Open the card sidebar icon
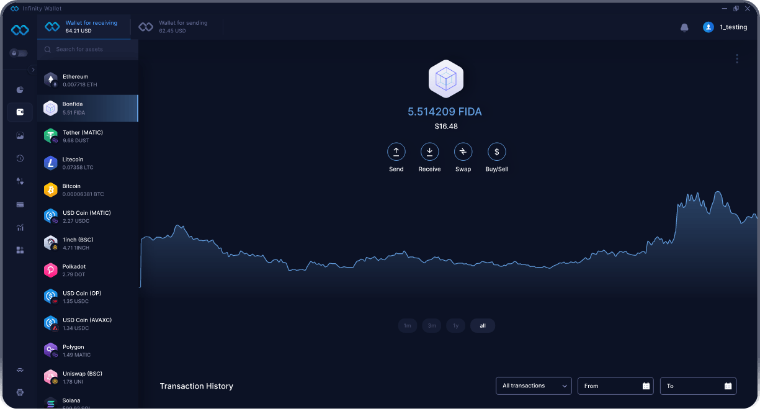The height and width of the screenshot is (411, 760). 20,204
